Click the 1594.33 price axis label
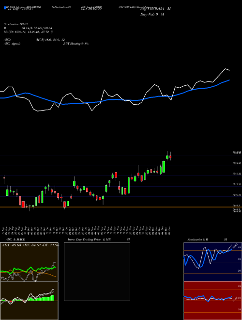Image resolution: width=242 pixels, height=320 pixels. [x=237, y=163]
